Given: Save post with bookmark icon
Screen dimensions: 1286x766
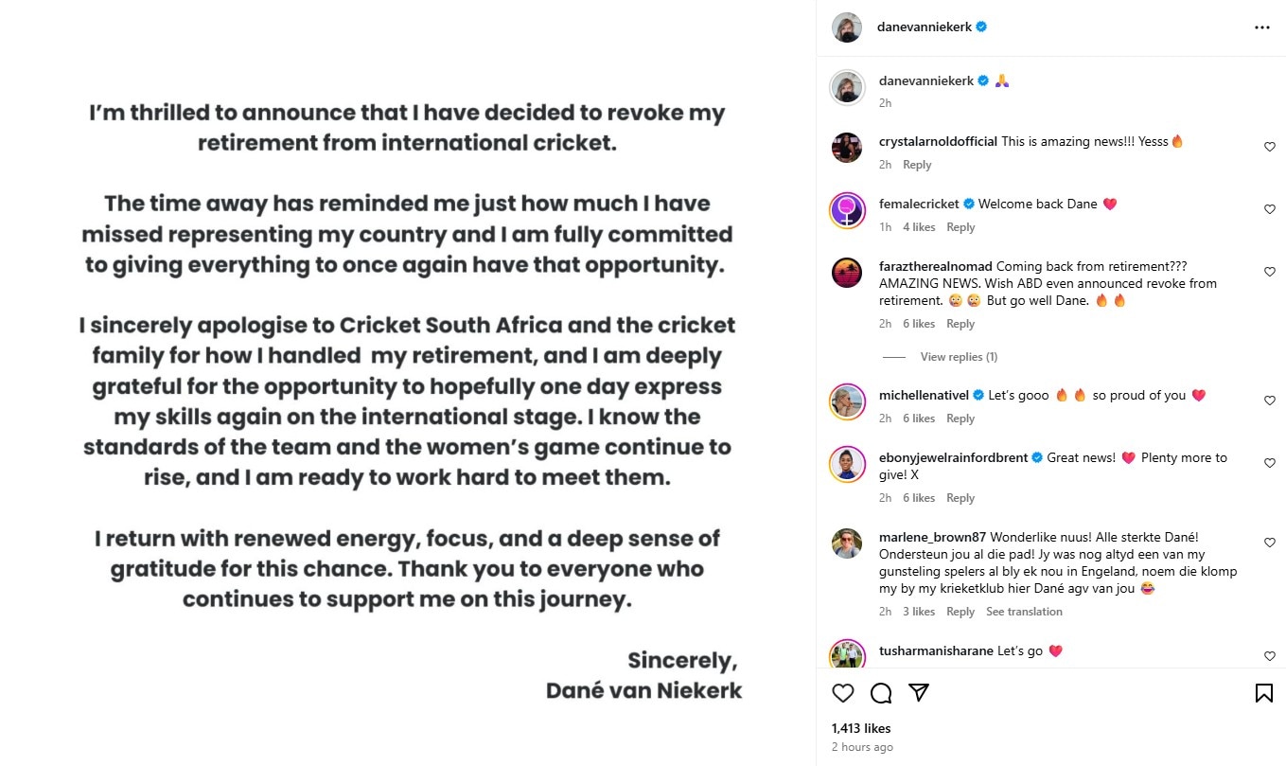Looking at the screenshot, I should click(1263, 693).
